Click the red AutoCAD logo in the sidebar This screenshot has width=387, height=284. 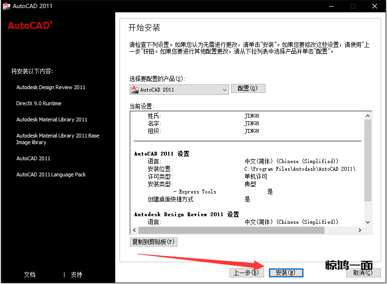(x=30, y=26)
